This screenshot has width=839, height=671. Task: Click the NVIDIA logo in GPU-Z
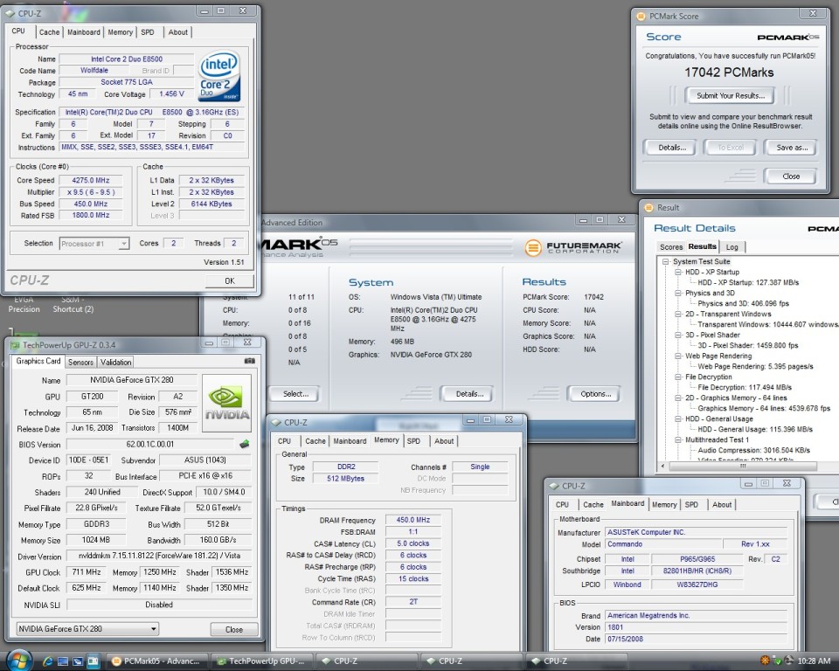tap(227, 403)
